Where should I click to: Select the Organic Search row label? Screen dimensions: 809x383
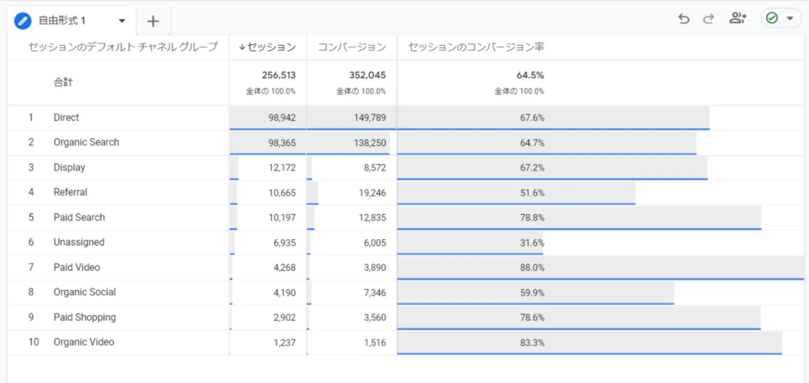pos(86,142)
